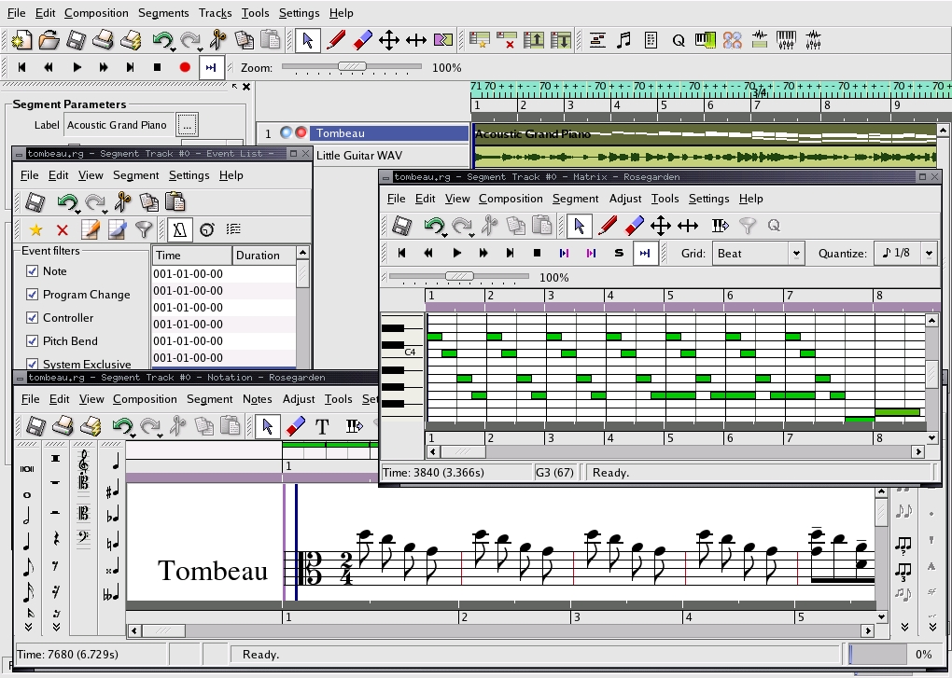Screen dimensions: 952x678
Task: Click the red X delete event icon
Action: coord(63,229)
